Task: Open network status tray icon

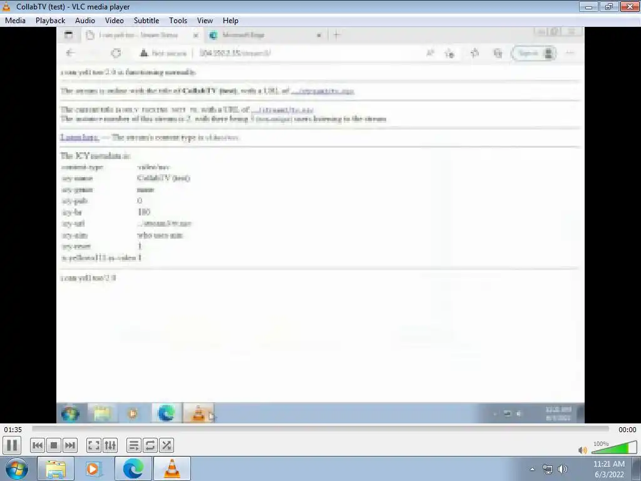Action: (x=548, y=469)
